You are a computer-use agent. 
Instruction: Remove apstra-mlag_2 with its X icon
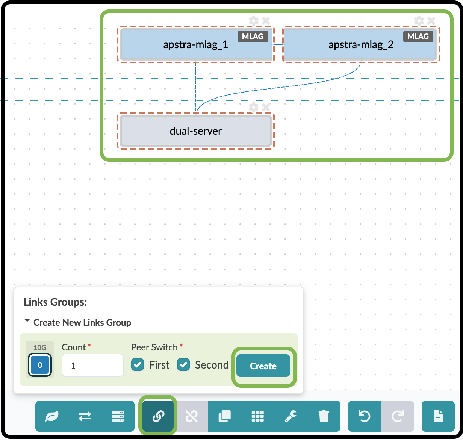(431, 21)
